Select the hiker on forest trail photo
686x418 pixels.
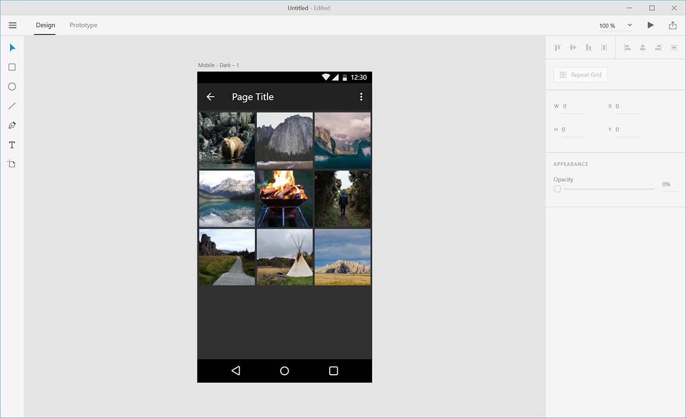coord(342,198)
